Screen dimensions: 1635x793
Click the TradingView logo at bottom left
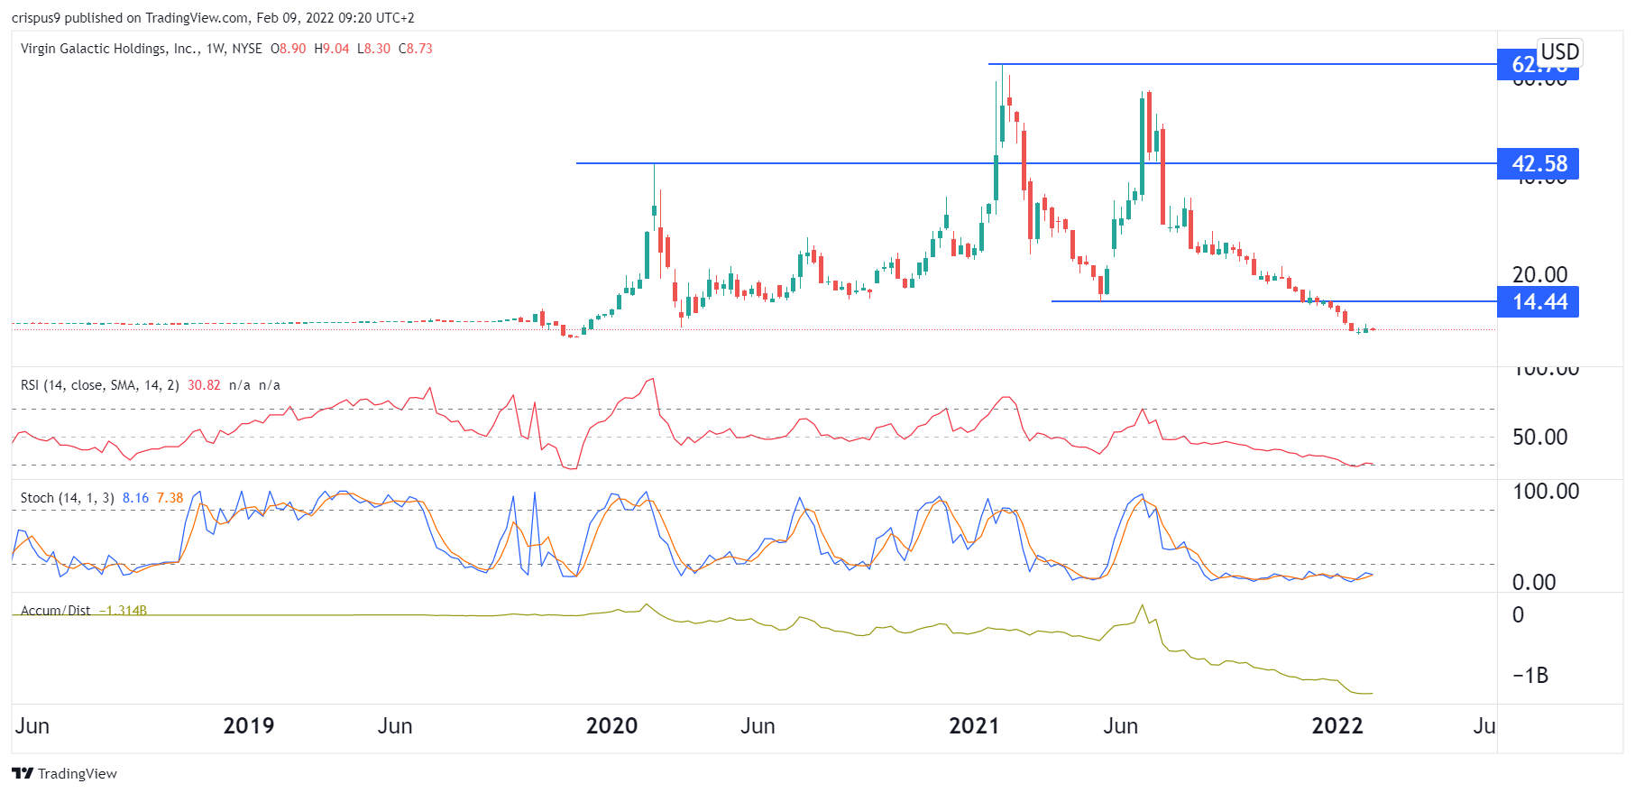64,773
